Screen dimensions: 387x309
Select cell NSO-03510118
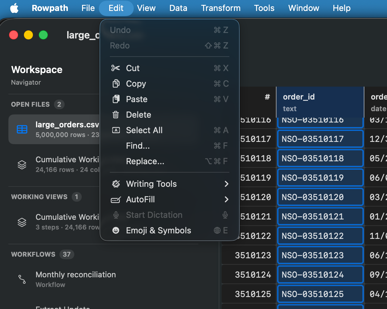coord(320,158)
